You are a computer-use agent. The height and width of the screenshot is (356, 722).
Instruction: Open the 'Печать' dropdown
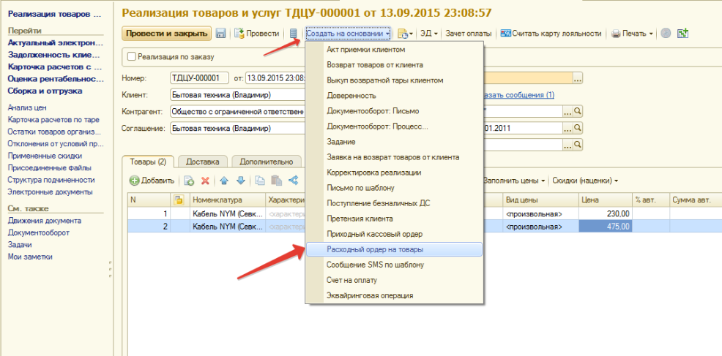coord(632,34)
